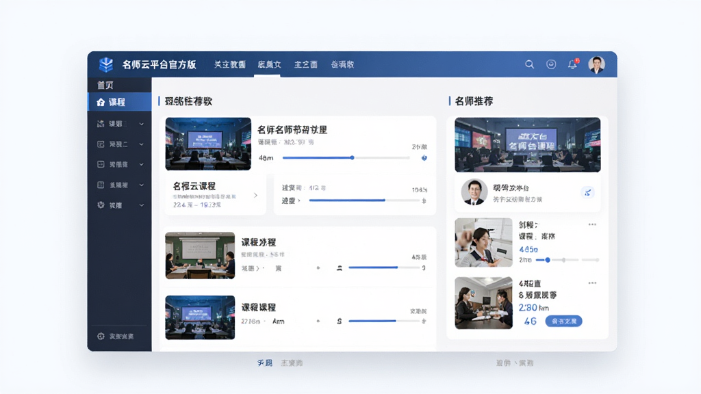Click the 名师云平台官方版 title
Image resolution: width=701 pixels, height=394 pixels.
pos(159,64)
